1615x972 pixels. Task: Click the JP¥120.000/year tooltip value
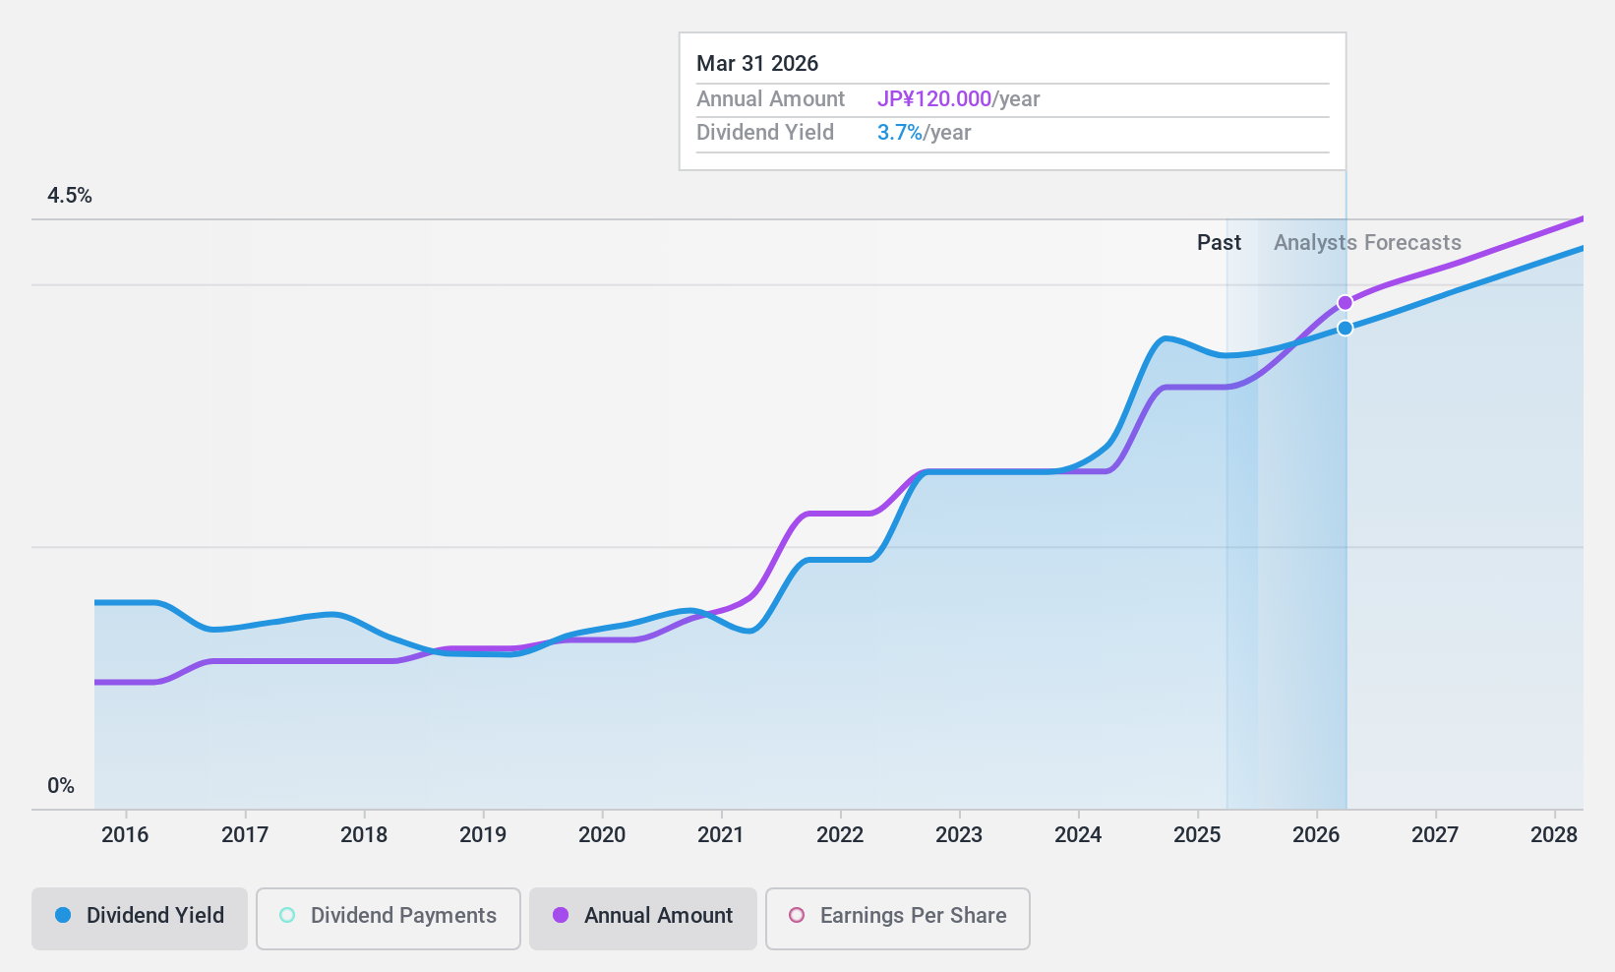pos(958,99)
